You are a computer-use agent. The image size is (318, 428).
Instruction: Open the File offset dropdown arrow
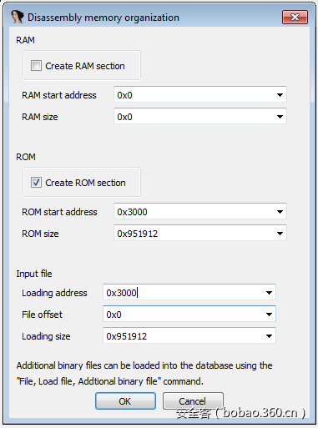[x=269, y=315]
